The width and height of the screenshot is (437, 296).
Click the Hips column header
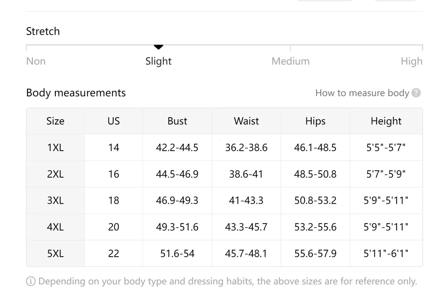click(x=315, y=121)
